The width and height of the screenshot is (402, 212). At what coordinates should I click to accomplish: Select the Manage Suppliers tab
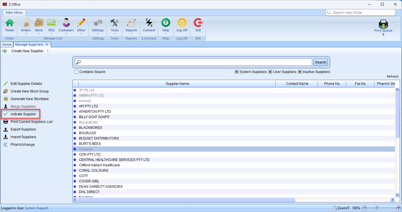point(29,45)
